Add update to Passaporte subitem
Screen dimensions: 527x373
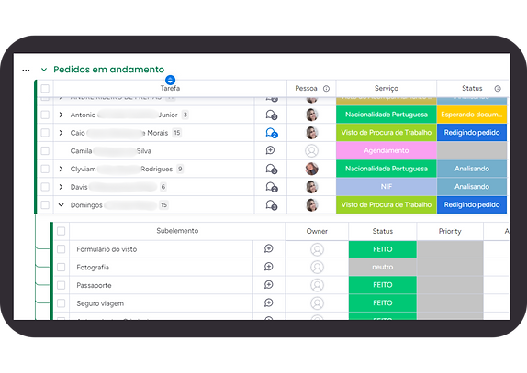pos(268,285)
